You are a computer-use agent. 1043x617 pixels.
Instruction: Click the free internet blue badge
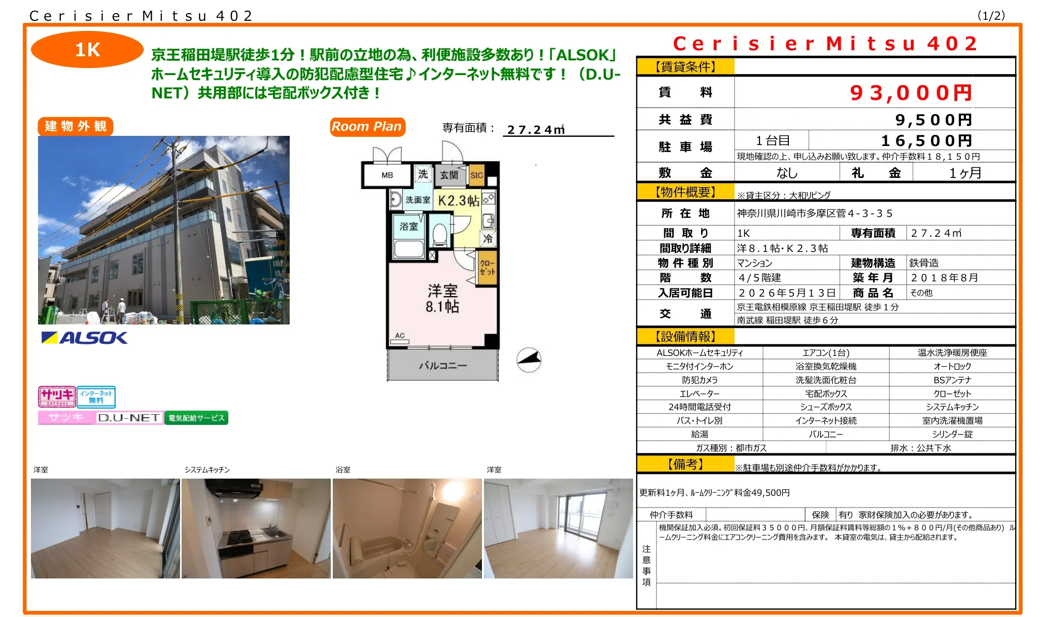(96, 396)
